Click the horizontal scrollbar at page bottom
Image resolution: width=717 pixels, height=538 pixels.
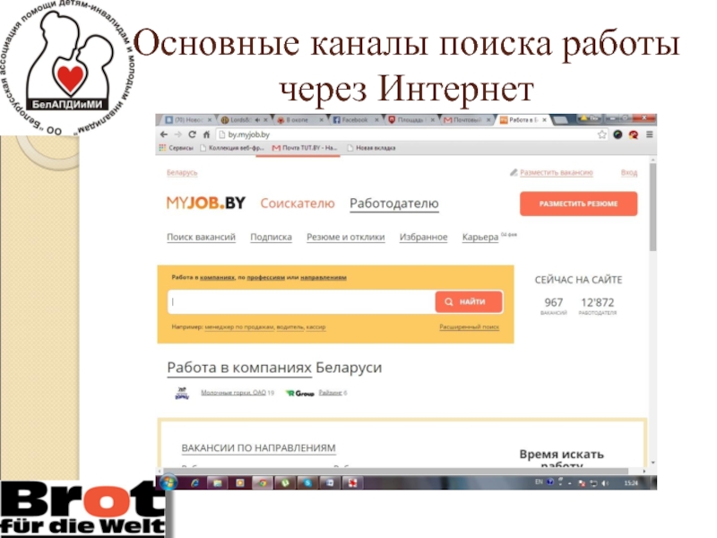click(395, 471)
